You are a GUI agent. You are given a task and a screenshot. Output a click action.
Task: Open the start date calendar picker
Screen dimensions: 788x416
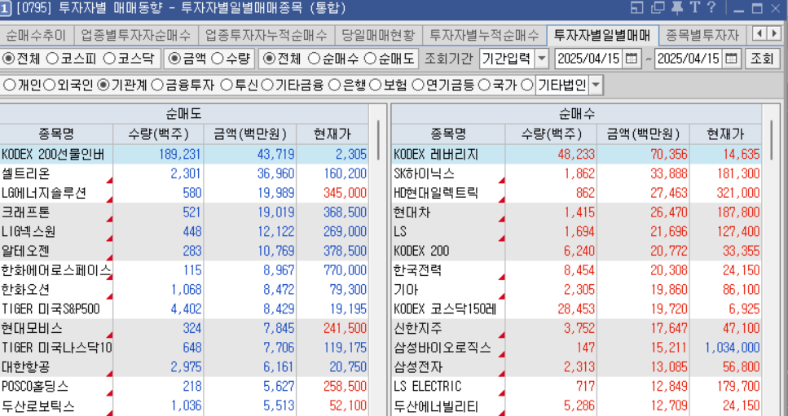pyautogui.click(x=631, y=59)
